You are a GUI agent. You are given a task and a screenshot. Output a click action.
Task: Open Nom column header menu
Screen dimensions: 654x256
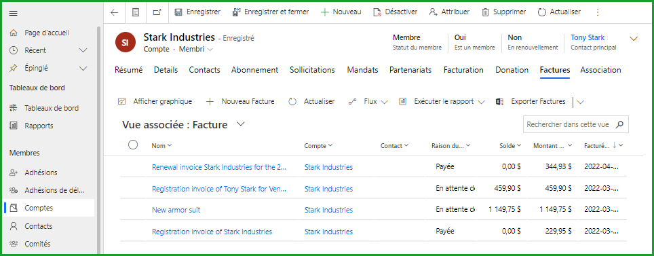pos(162,146)
